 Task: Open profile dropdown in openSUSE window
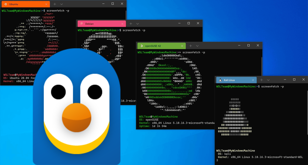click(x=197, y=46)
